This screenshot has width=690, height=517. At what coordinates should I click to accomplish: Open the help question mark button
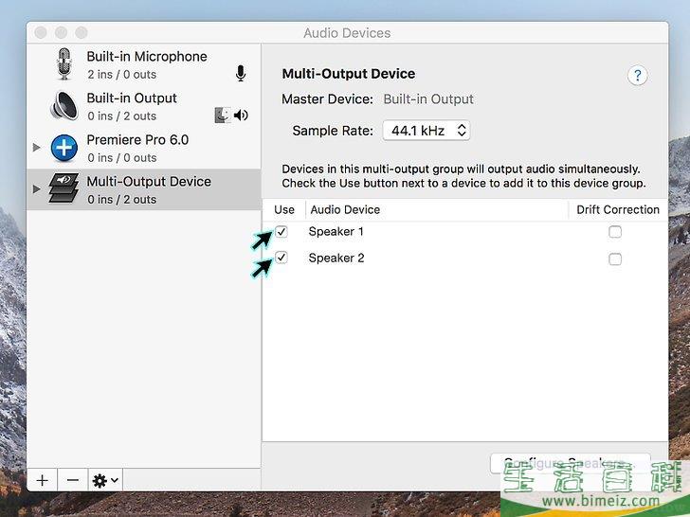(x=637, y=76)
